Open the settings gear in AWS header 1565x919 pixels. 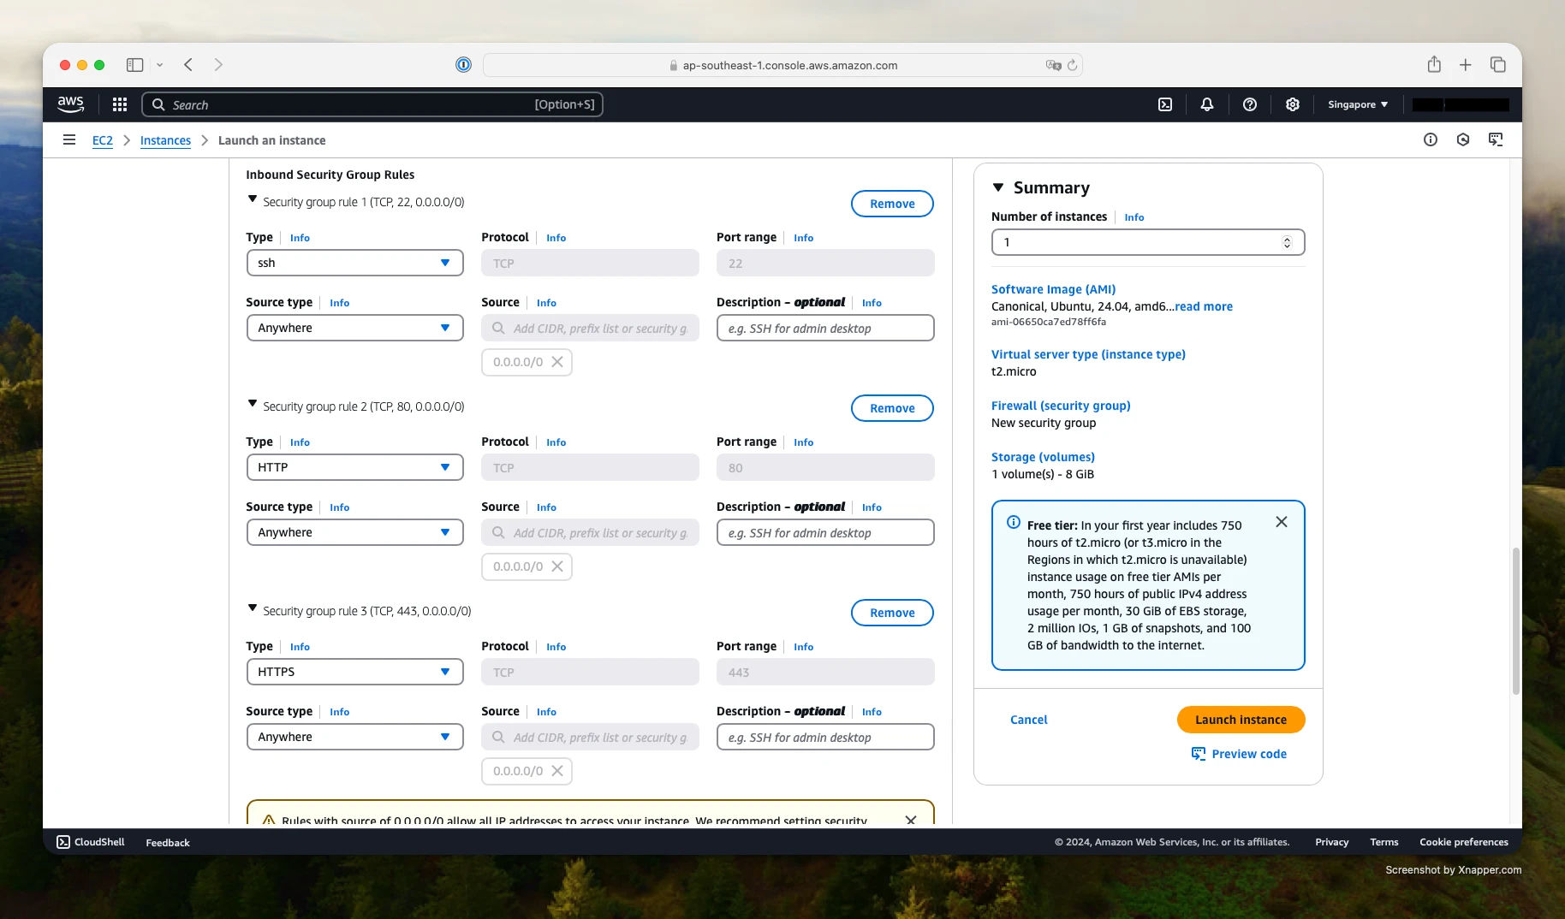(x=1293, y=104)
